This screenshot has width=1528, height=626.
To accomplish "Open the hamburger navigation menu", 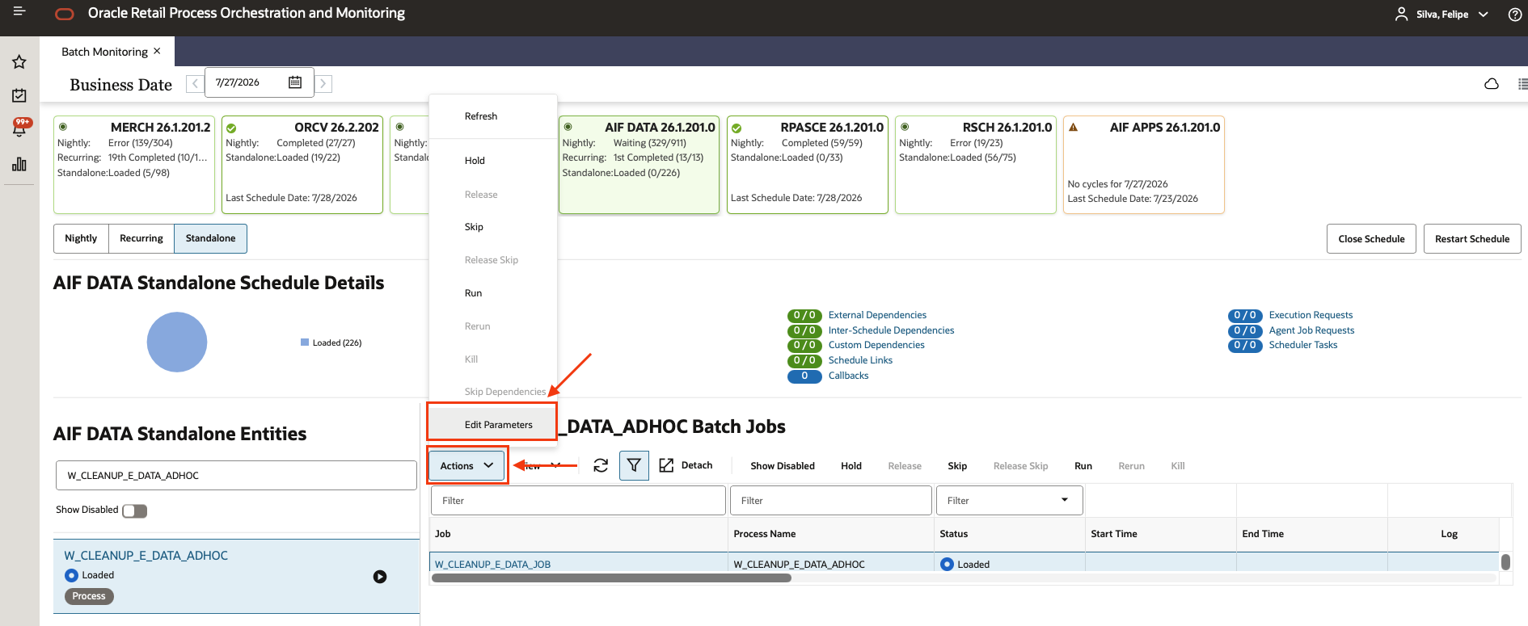I will (x=19, y=11).
